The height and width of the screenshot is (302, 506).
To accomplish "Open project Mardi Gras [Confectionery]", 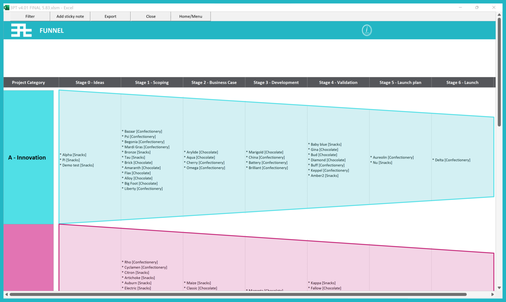I will coord(146,147).
